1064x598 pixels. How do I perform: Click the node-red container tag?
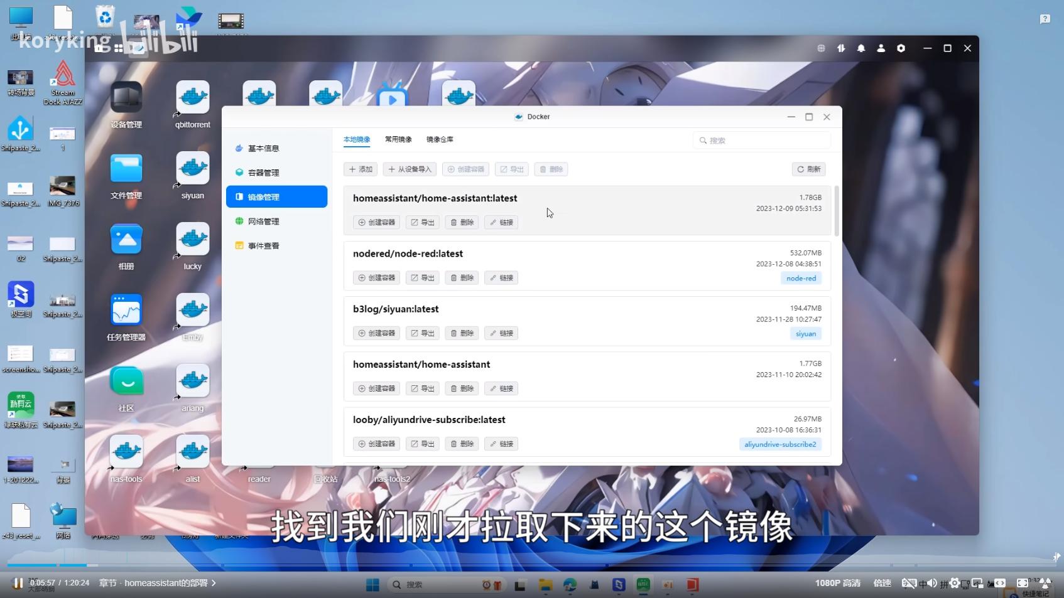point(801,279)
